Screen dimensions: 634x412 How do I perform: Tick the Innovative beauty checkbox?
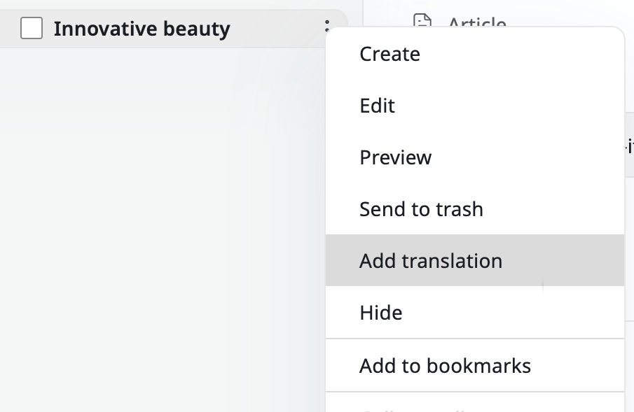(x=32, y=28)
